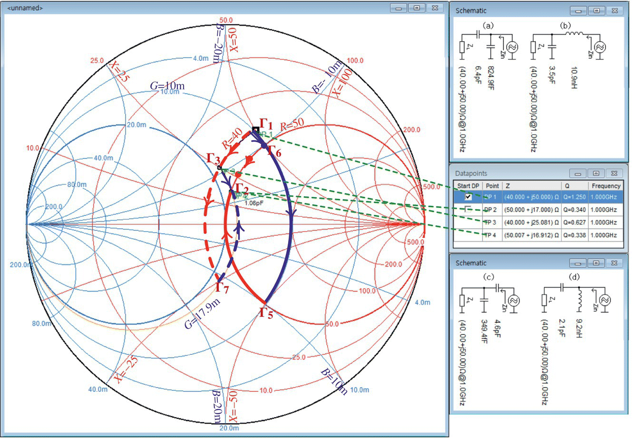Select the TP 4 row label
The image size is (632, 438).
click(490, 235)
